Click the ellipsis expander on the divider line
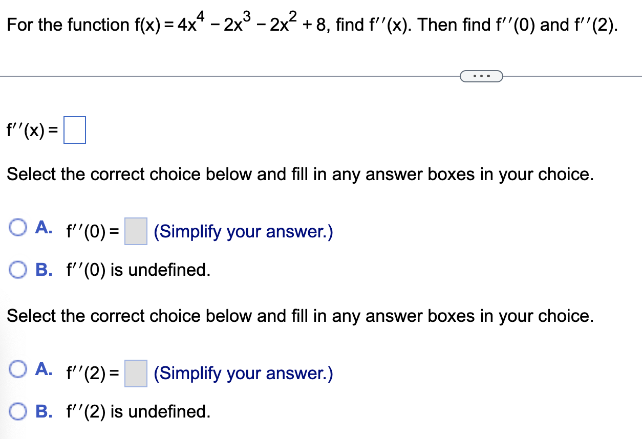642x439 pixels. pos(481,76)
